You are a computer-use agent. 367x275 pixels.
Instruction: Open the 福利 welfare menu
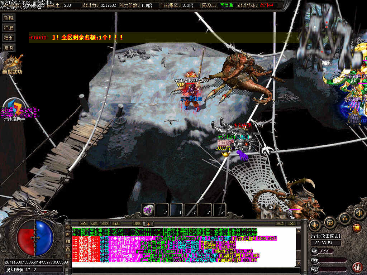click(9, 38)
